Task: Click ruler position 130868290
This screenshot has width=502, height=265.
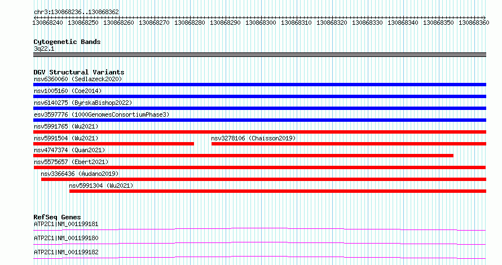Action: coord(225,23)
